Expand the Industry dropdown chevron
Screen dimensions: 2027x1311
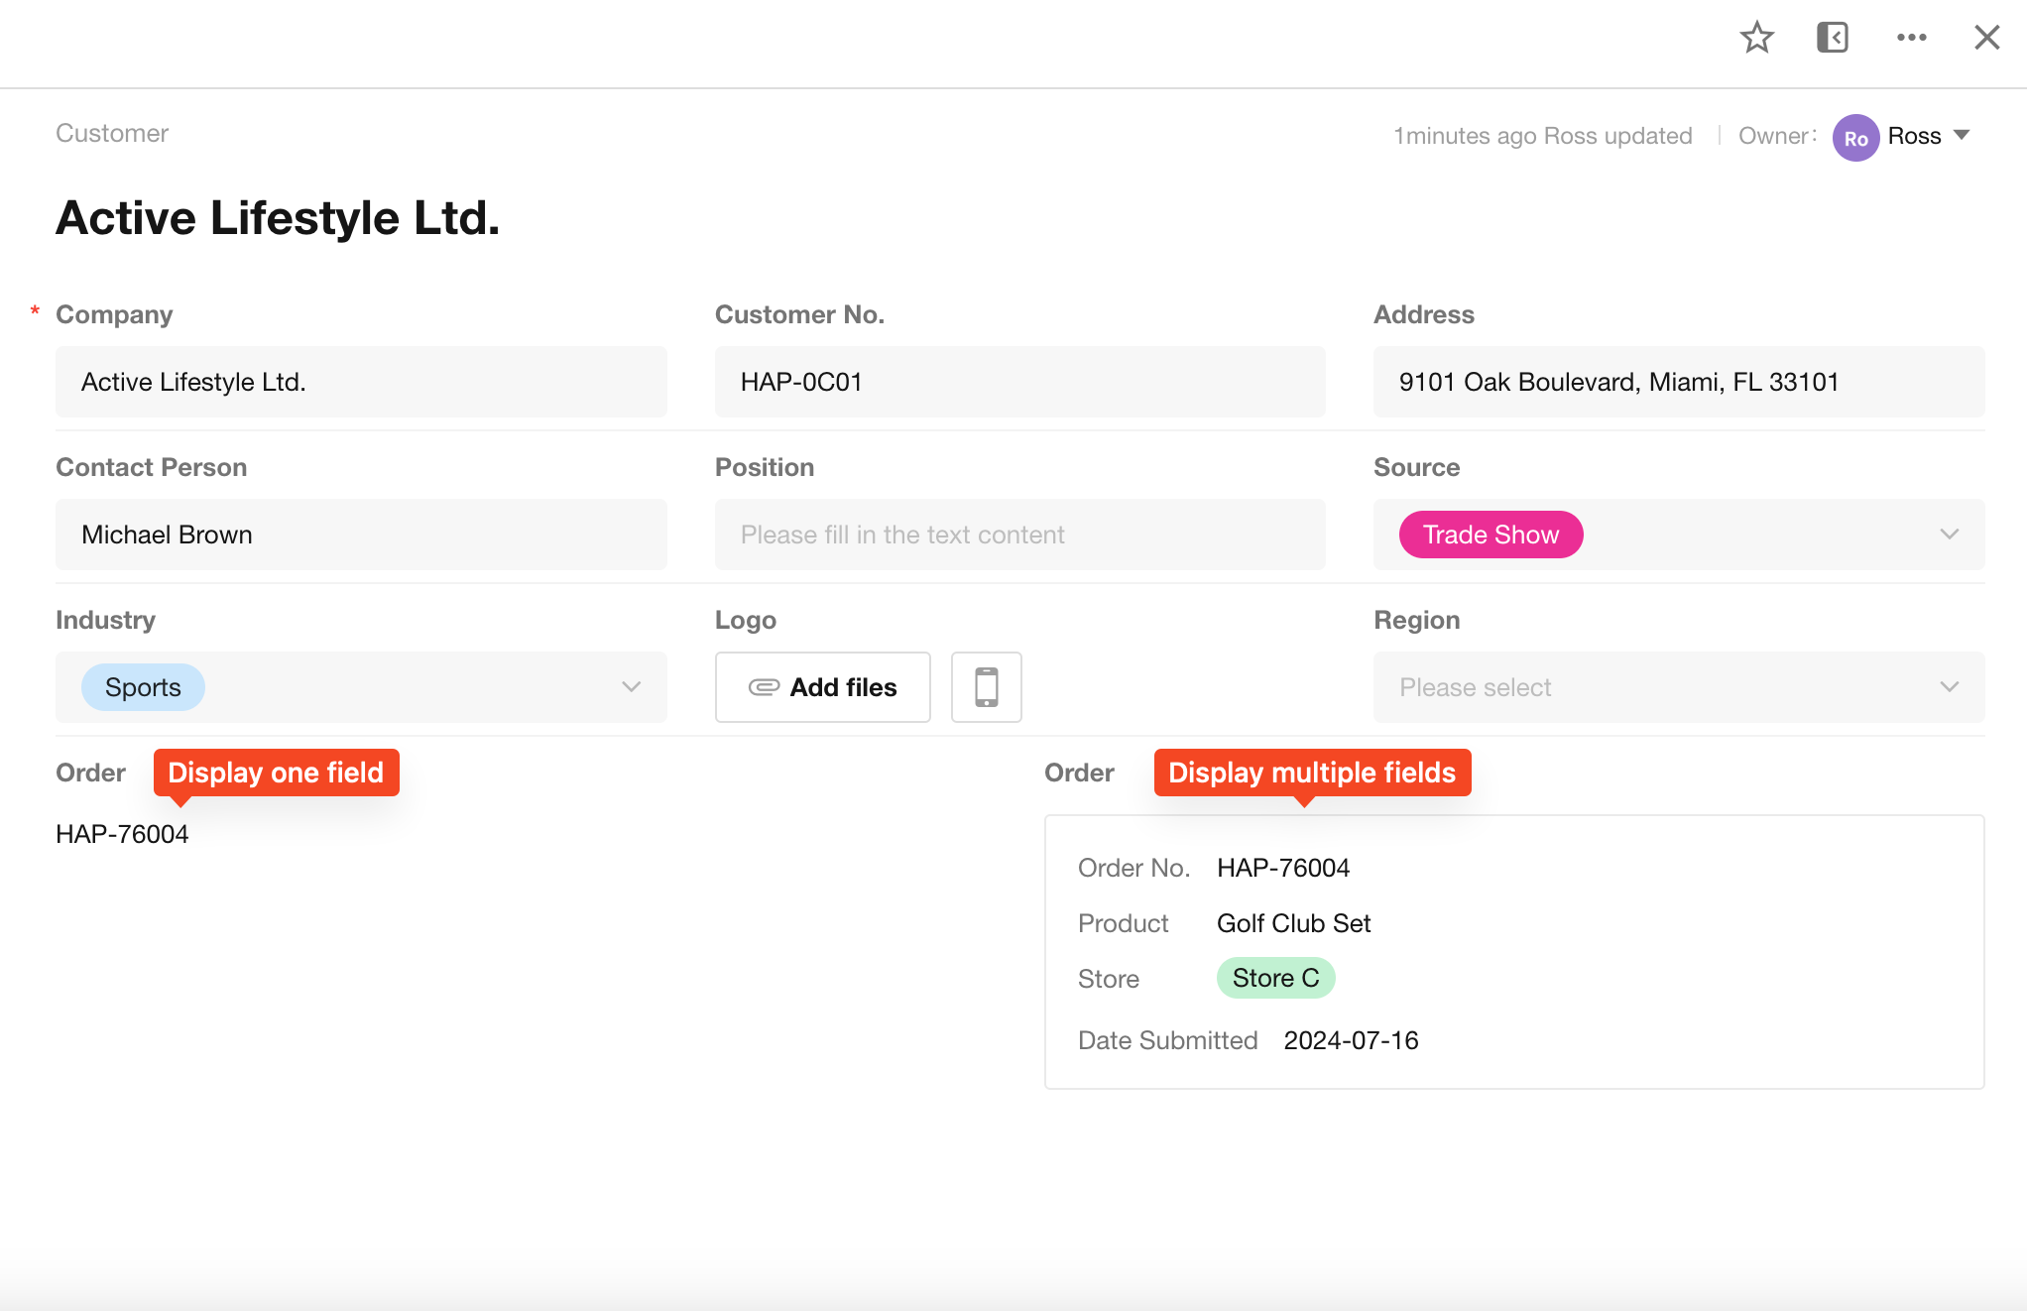coord(631,687)
